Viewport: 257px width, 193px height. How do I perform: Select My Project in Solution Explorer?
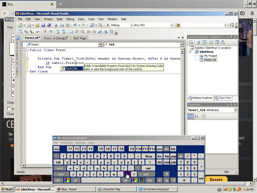tap(211, 56)
